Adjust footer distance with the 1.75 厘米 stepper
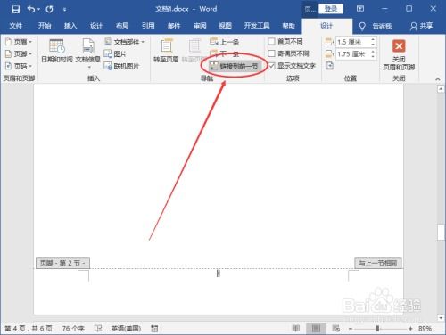The image size is (446, 335). click(373, 54)
